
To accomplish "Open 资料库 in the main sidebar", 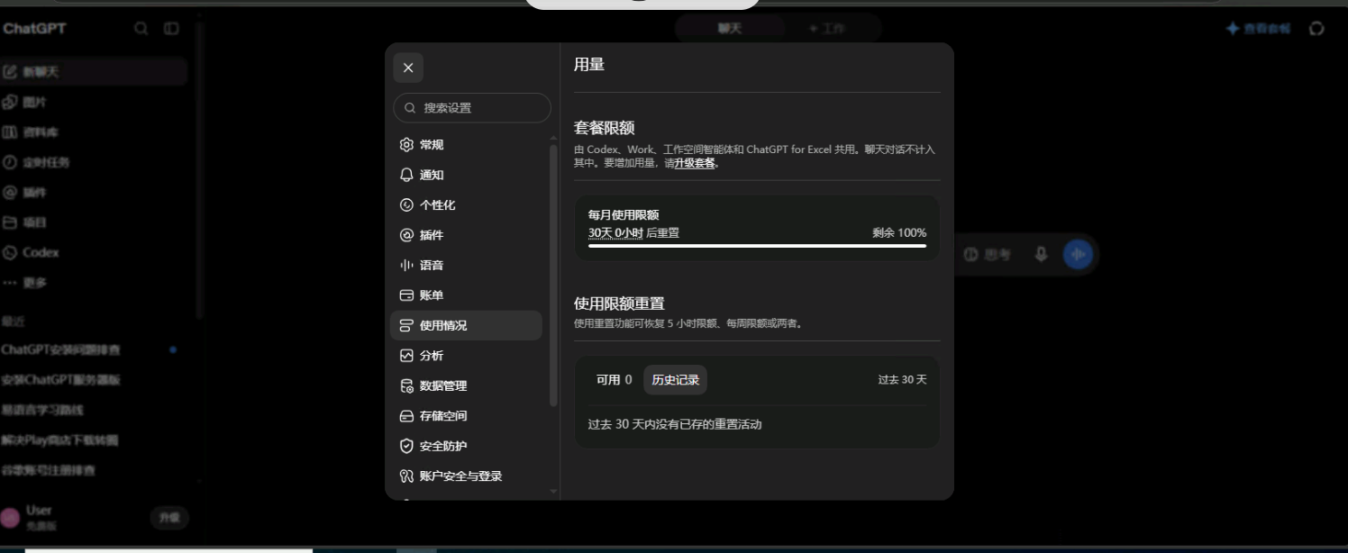I will pyautogui.click(x=94, y=132).
